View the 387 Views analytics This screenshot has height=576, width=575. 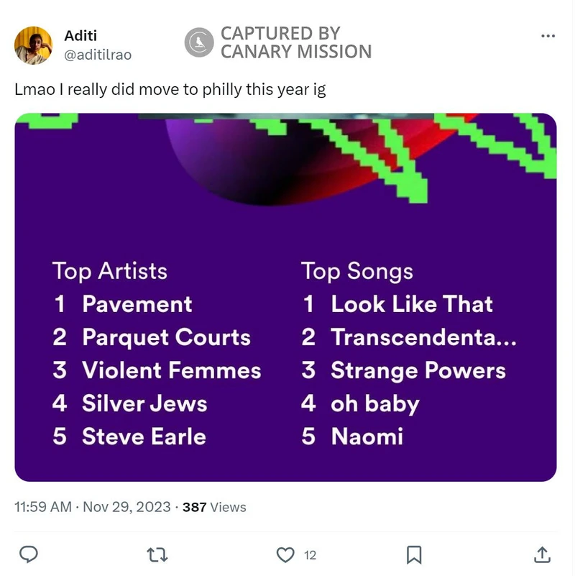(x=214, y=507)
